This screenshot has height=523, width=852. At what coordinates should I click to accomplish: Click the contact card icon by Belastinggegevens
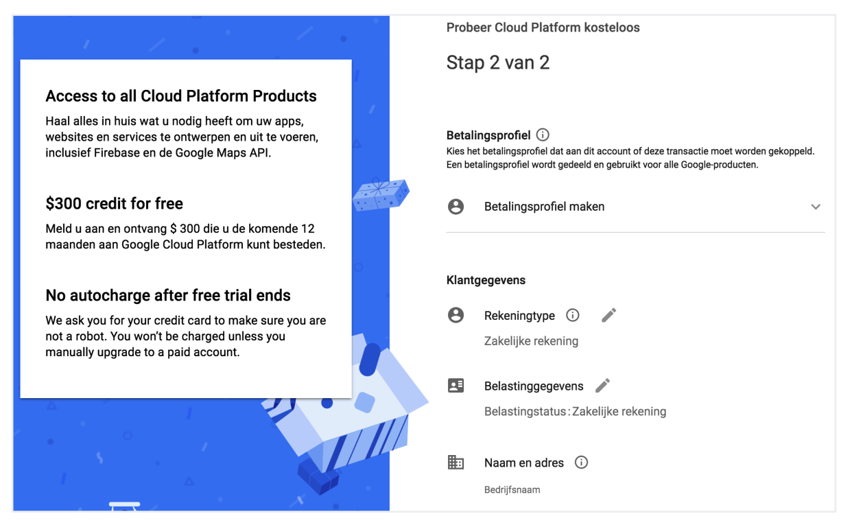455,386
